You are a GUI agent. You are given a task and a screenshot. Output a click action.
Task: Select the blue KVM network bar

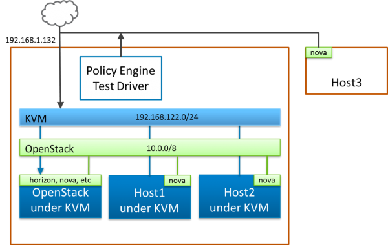[x=150, y=117]
